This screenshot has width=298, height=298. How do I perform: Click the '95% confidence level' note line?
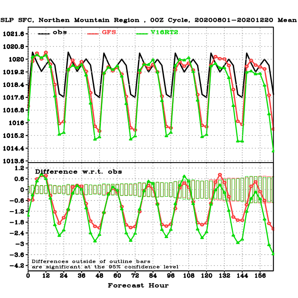pyautogui.click(x=144, y=267)
